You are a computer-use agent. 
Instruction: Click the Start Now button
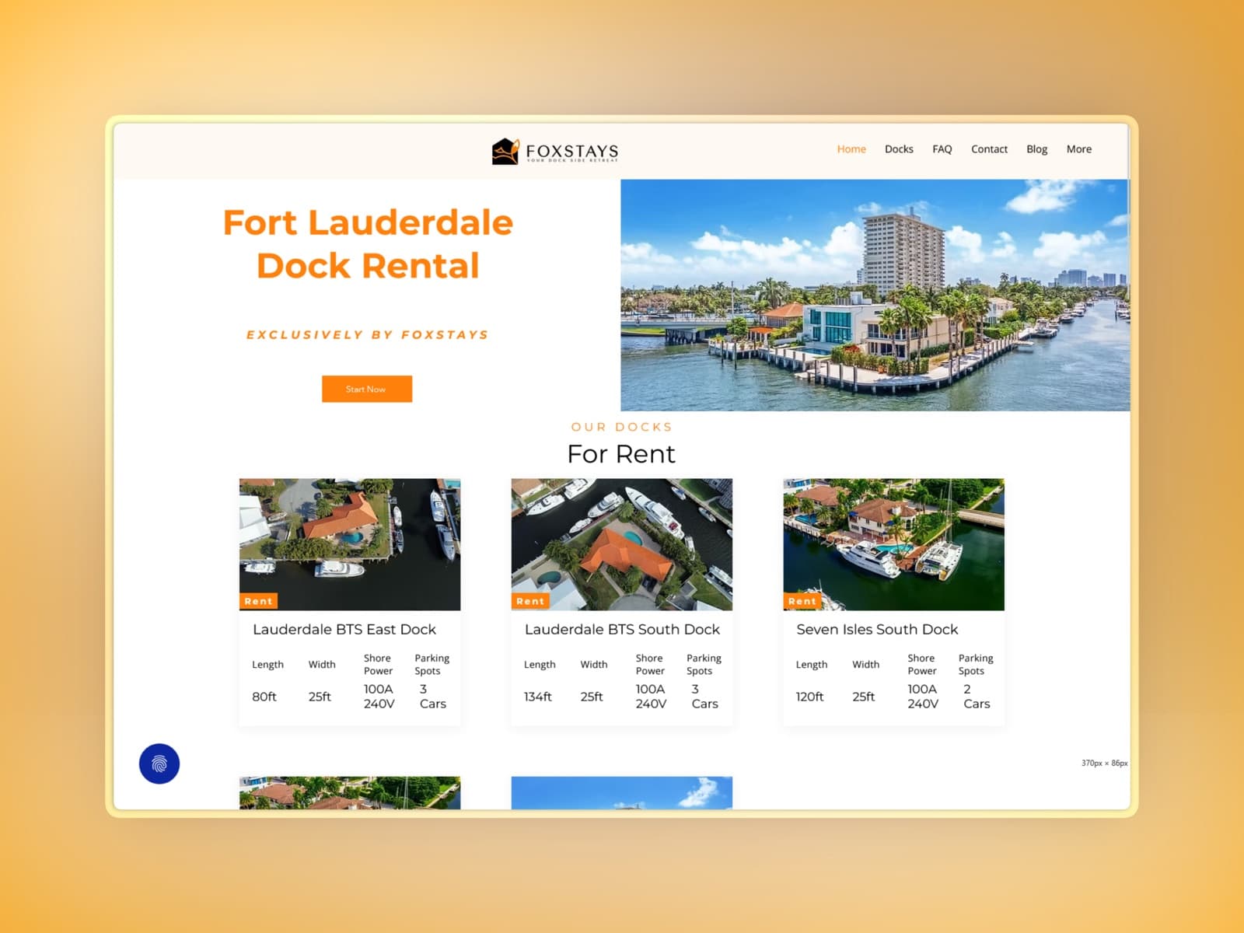click(367, 389)
